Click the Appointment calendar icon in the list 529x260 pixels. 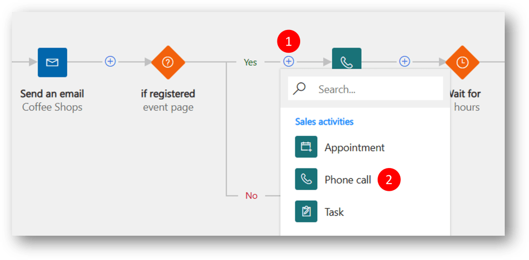[306, 147]
